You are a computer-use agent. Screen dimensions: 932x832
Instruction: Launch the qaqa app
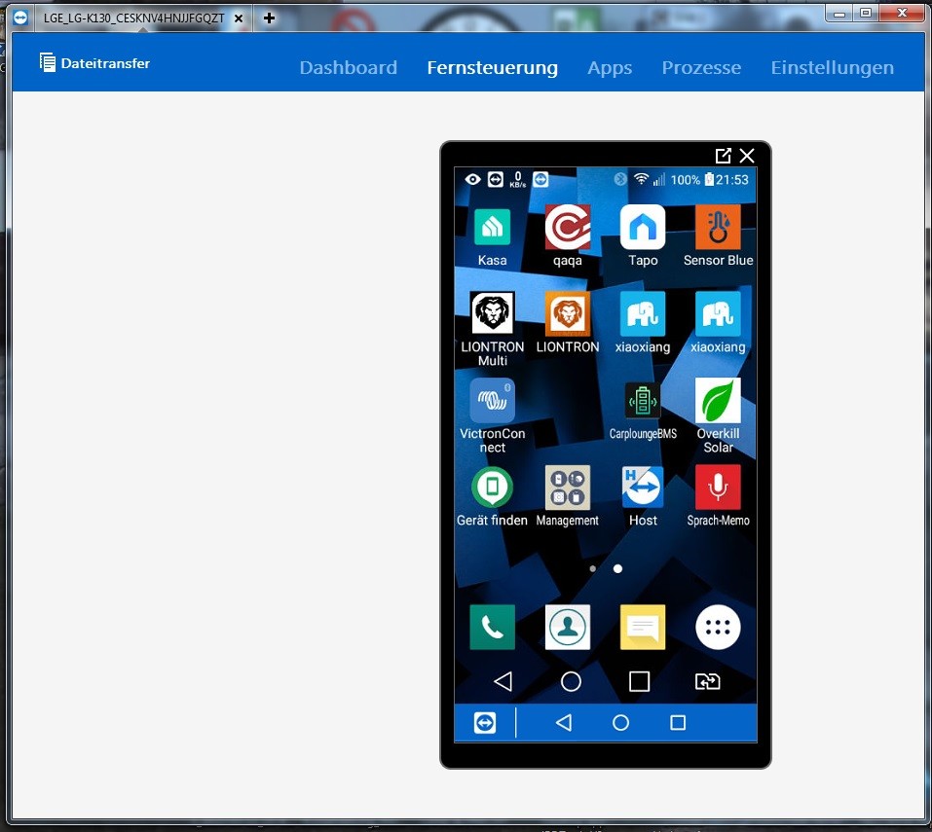pos(568,228)
